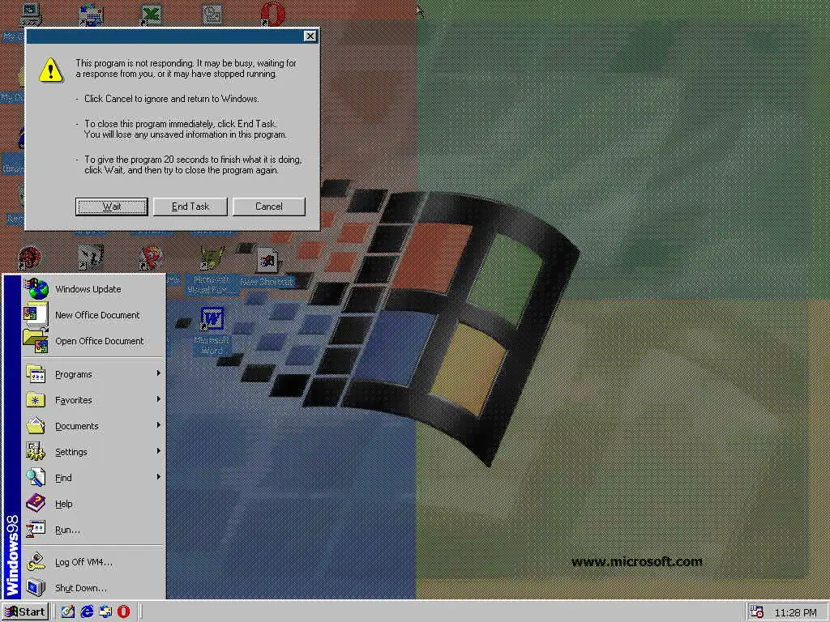This screenshot has height=622, width=830.
Task: Click the Log Off key icon
Action: click(x=36, y=562)
